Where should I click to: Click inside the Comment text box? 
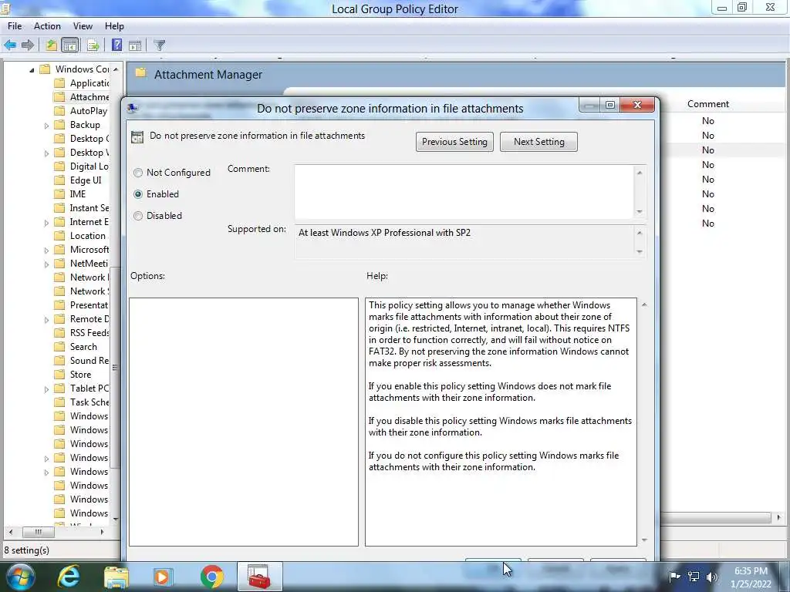point(464,192)
